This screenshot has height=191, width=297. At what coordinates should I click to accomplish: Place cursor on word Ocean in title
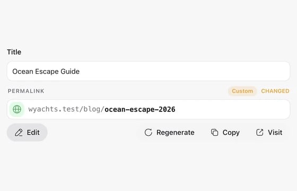(x=23, y=72)
